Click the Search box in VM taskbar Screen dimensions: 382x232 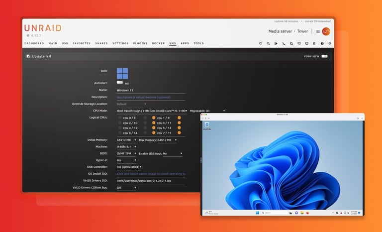[275, 213]
